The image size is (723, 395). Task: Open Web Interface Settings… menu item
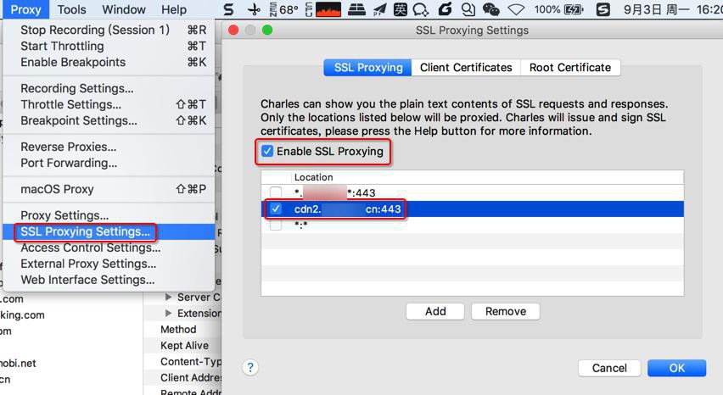coord(109,280)
